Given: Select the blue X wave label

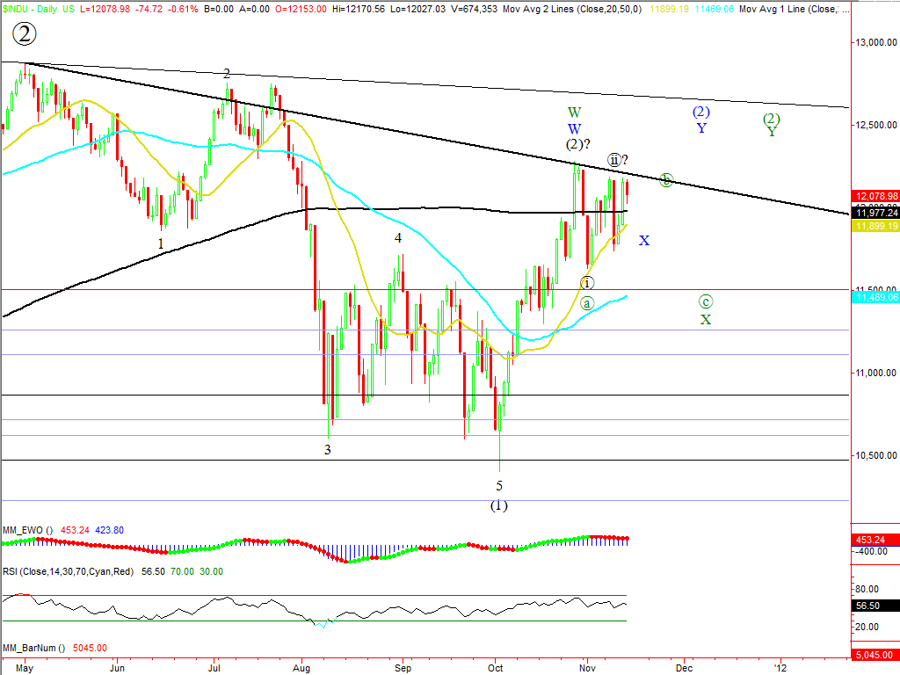Looking at the screenshot, I should pos(644,241).
